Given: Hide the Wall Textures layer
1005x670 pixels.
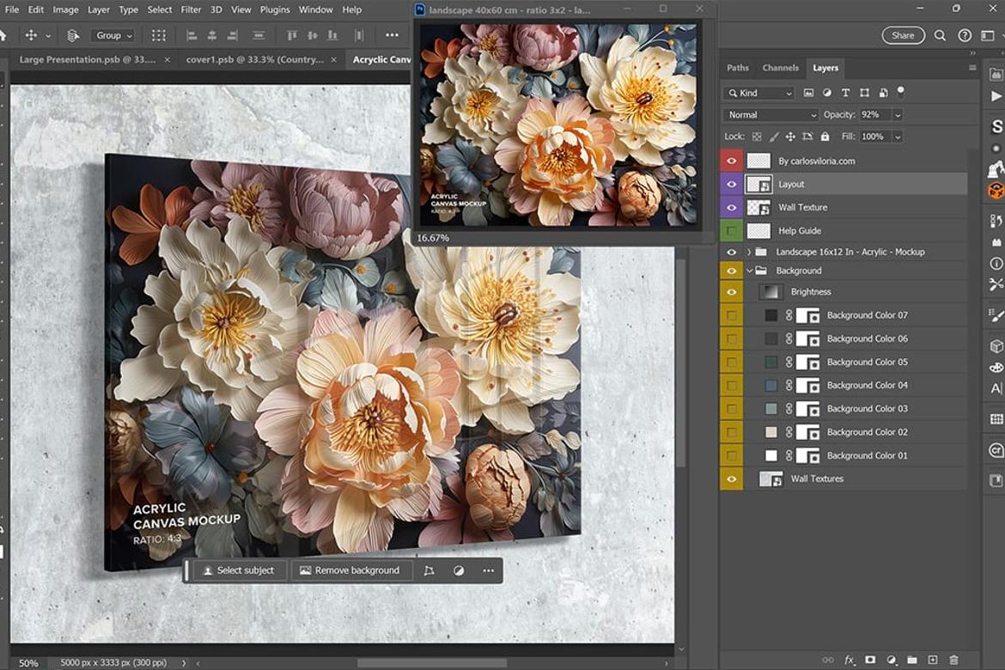Looking at the screenshot, I should [731, 479].
